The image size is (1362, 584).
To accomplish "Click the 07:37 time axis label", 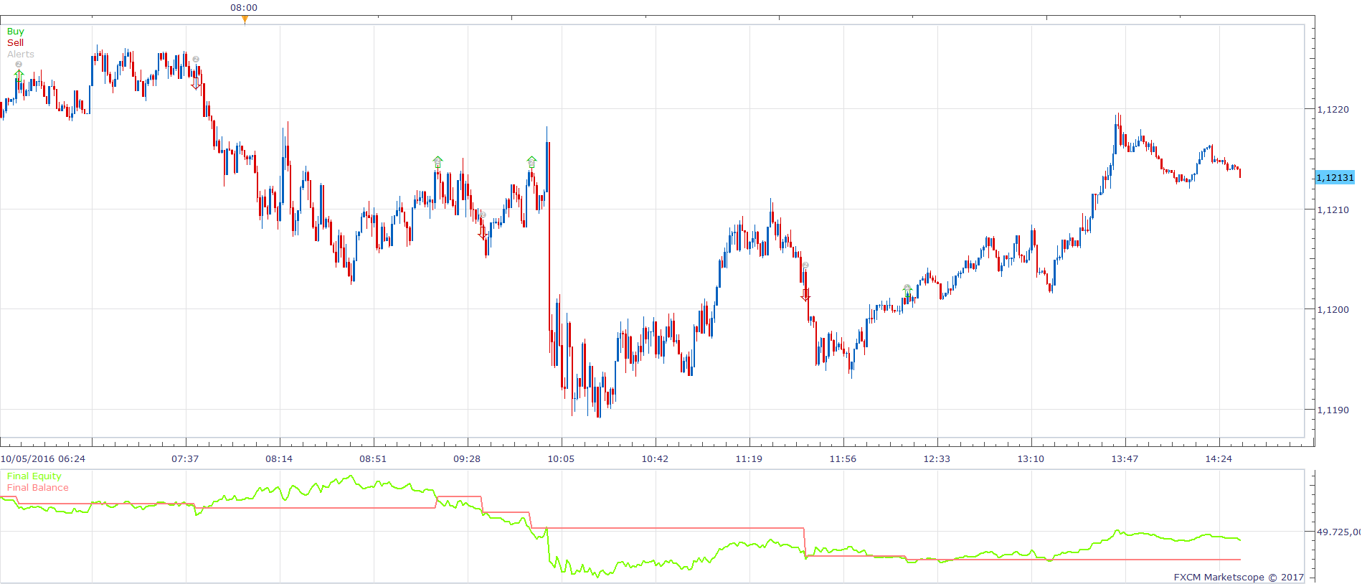I will click(185, 459).
